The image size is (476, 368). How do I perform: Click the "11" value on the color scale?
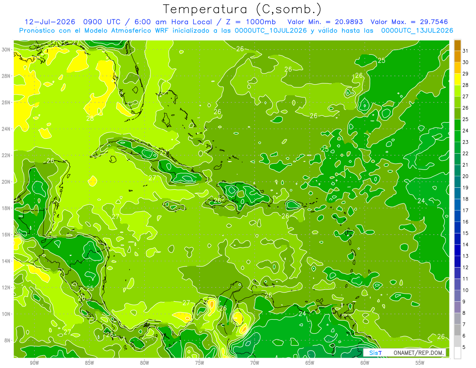coord(466,279)
